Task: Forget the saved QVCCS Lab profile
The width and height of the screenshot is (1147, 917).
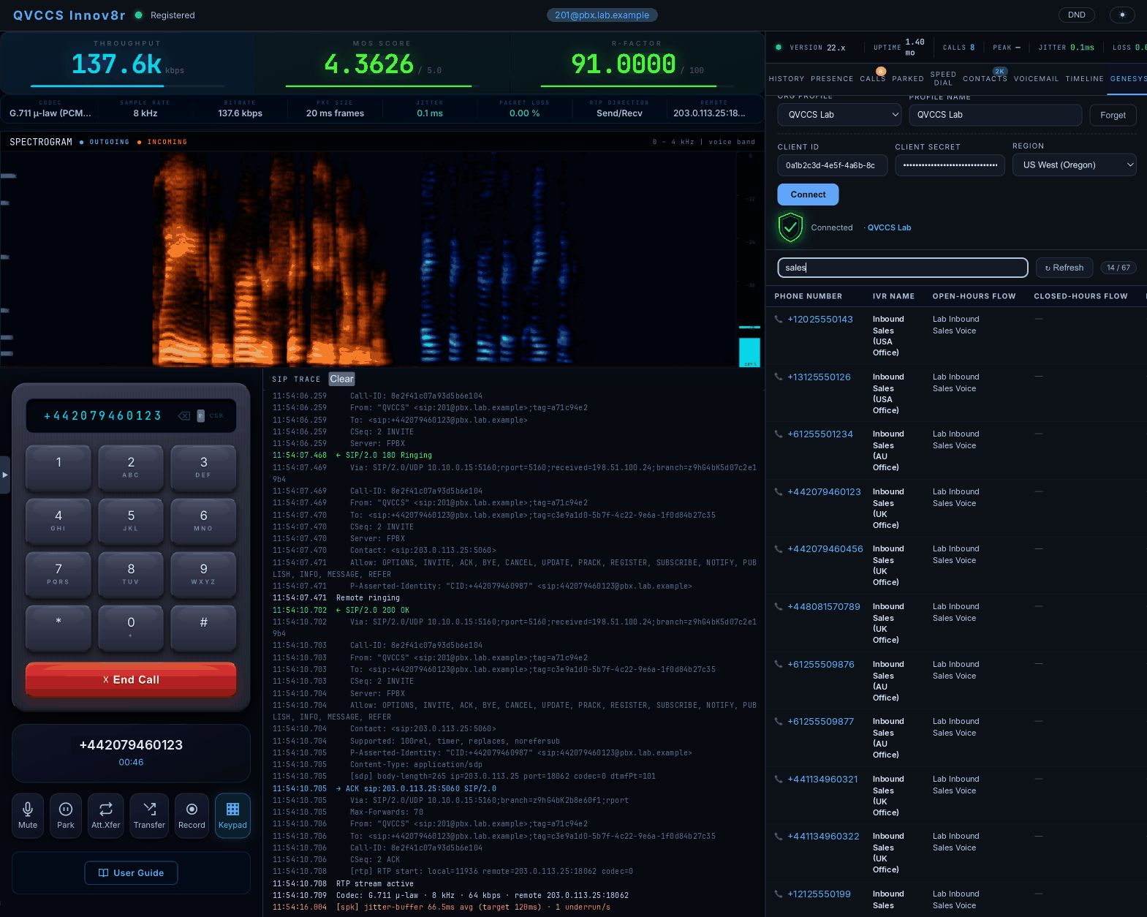Action: pyautogui.click(x=1113, y=115)
